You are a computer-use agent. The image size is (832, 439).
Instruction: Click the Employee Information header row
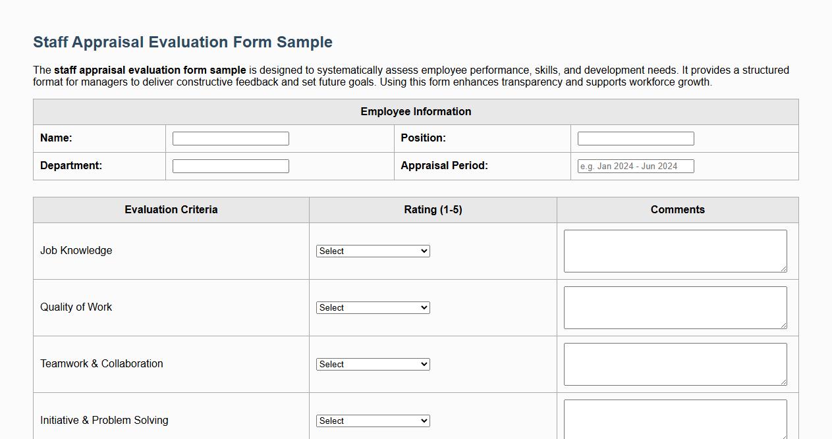415,111
